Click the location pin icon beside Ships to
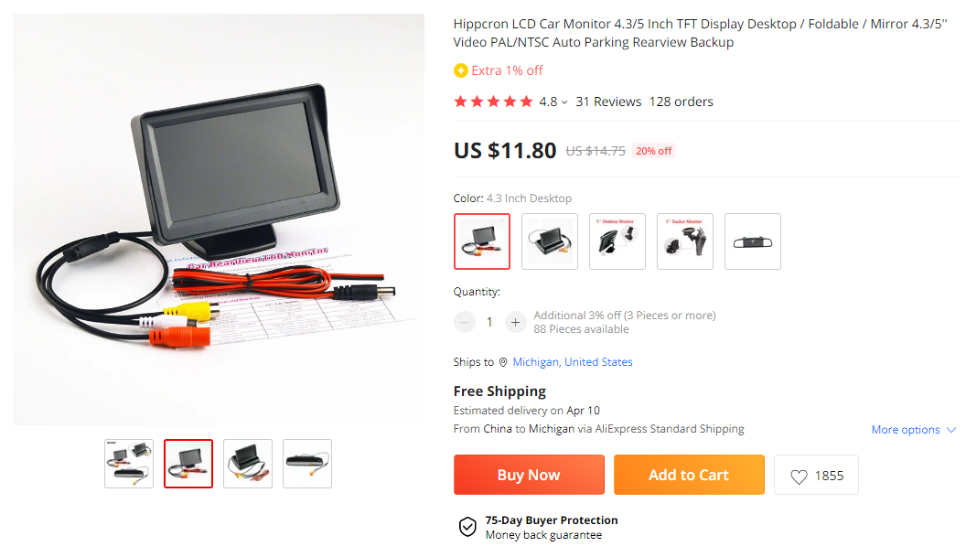The image size is (966, 557). click(503, 362)
